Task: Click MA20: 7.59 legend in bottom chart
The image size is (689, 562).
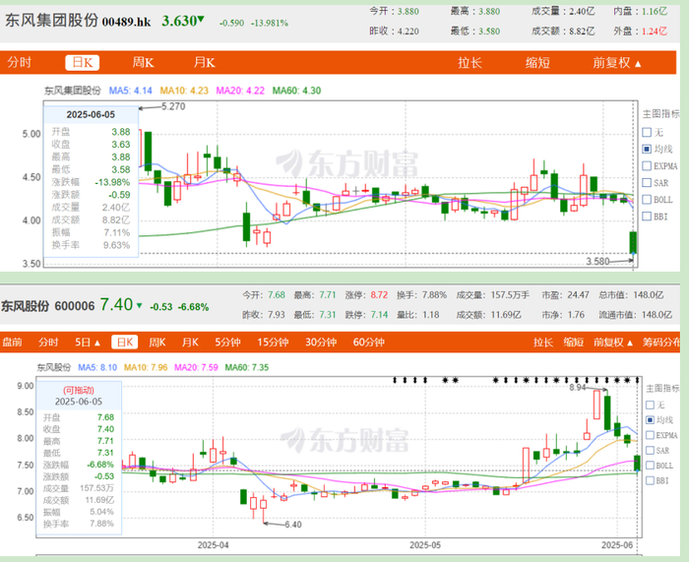Action: [x=196, y=367]
